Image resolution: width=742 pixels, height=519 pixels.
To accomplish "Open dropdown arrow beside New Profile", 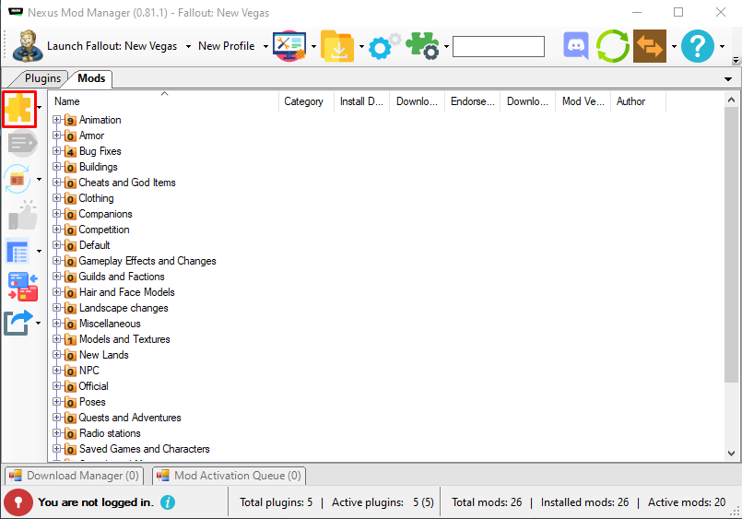I will (x=265, y=46).
